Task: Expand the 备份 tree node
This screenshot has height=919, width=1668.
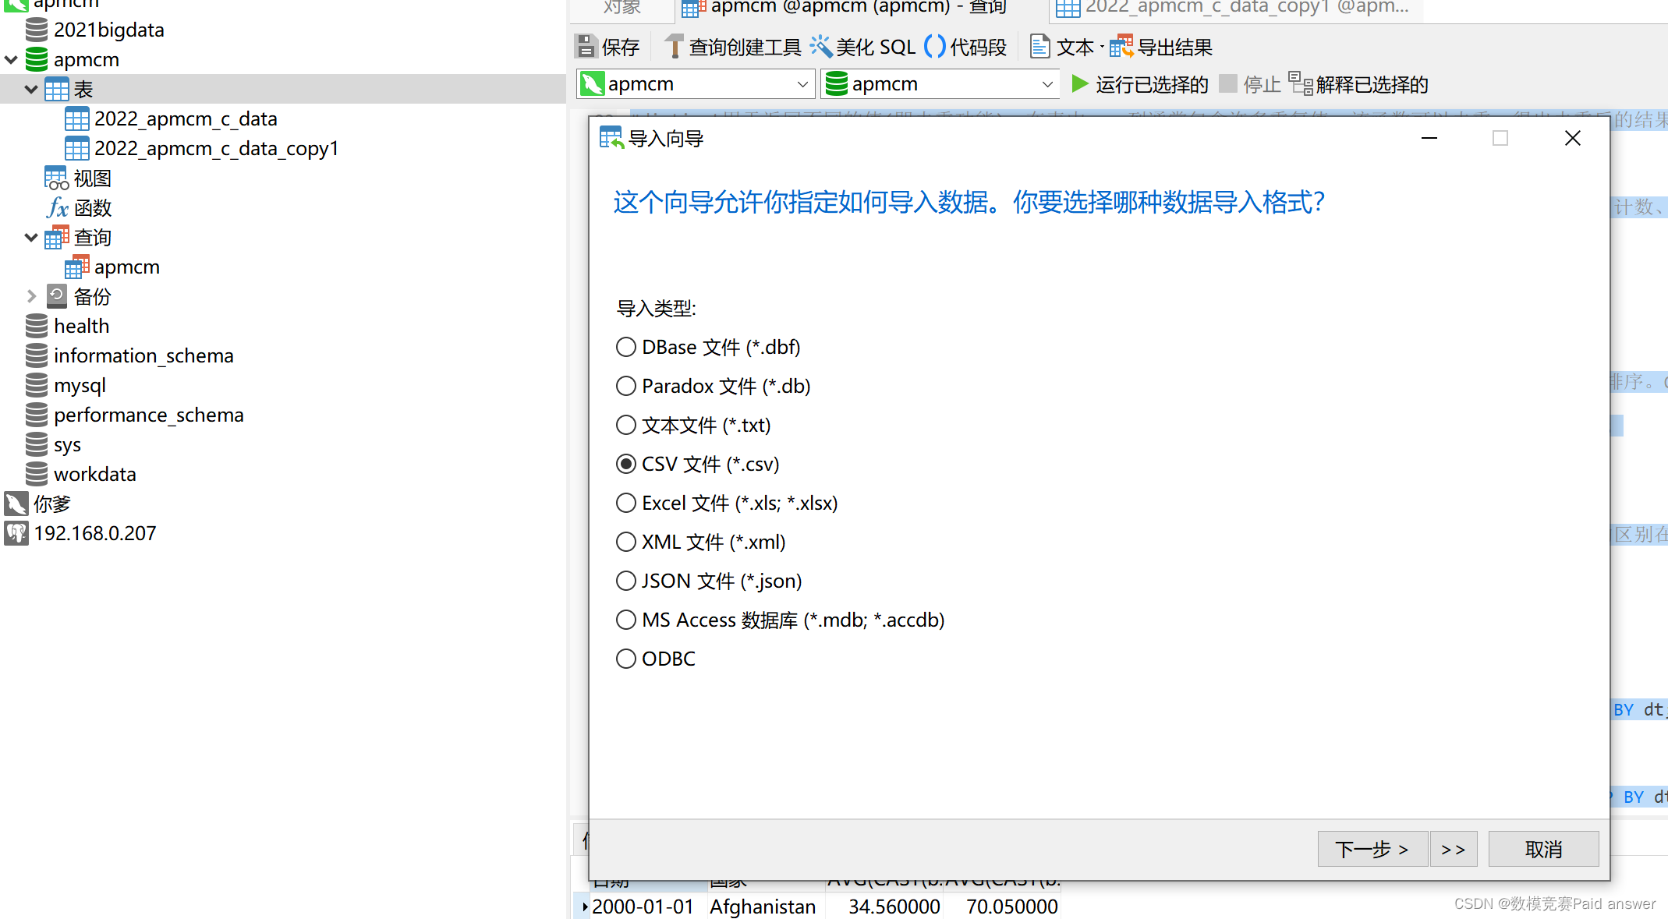Action: click(31, 297)
